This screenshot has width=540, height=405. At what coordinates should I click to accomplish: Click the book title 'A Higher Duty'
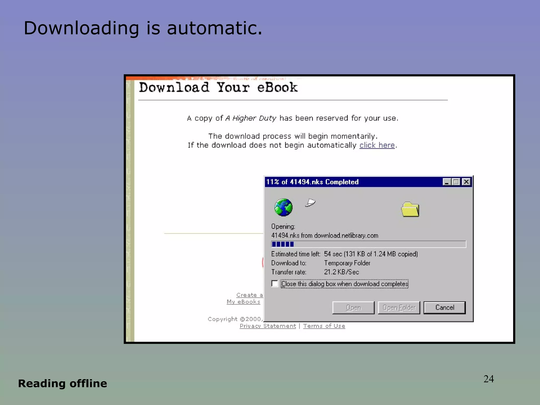(251, 118)
